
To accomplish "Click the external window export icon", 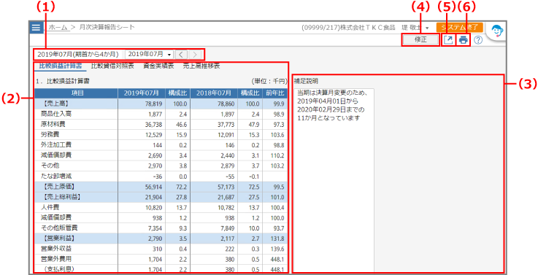I will 448,40.
